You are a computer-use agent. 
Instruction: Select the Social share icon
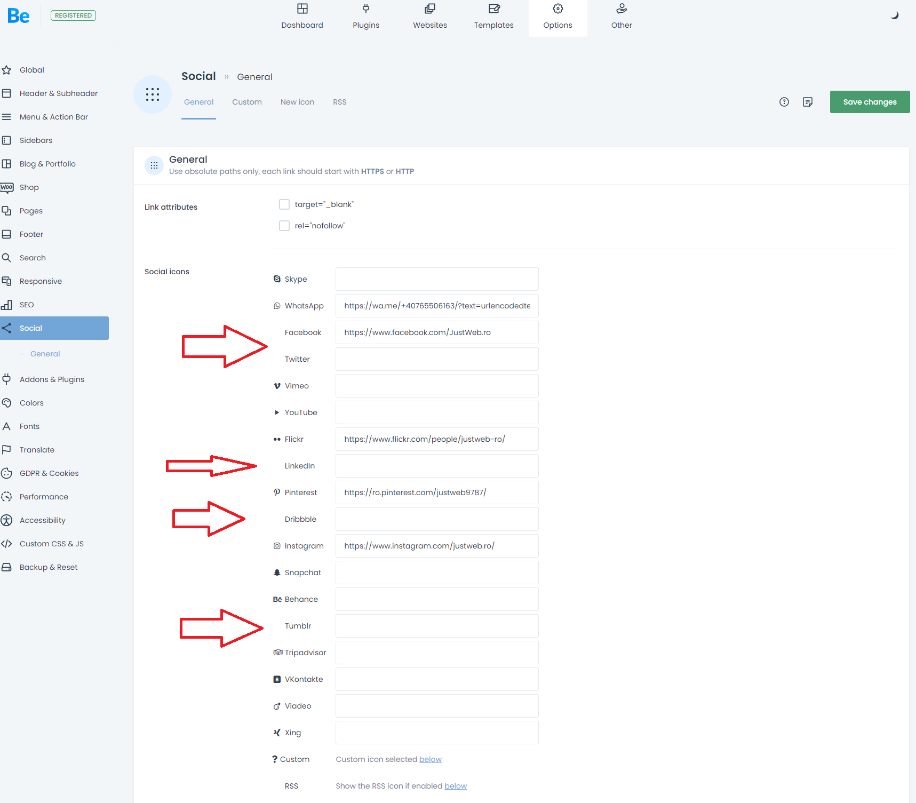click(6, 328)
